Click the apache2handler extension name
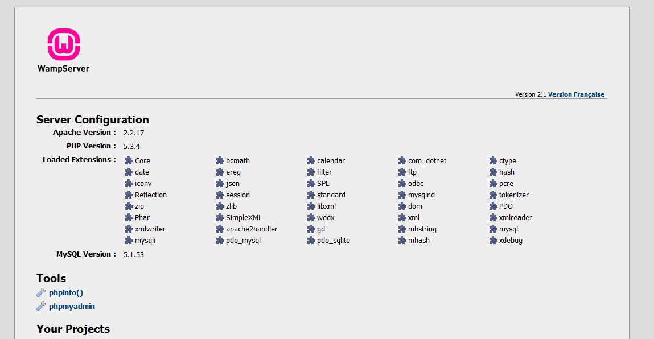 click(252, 229)
